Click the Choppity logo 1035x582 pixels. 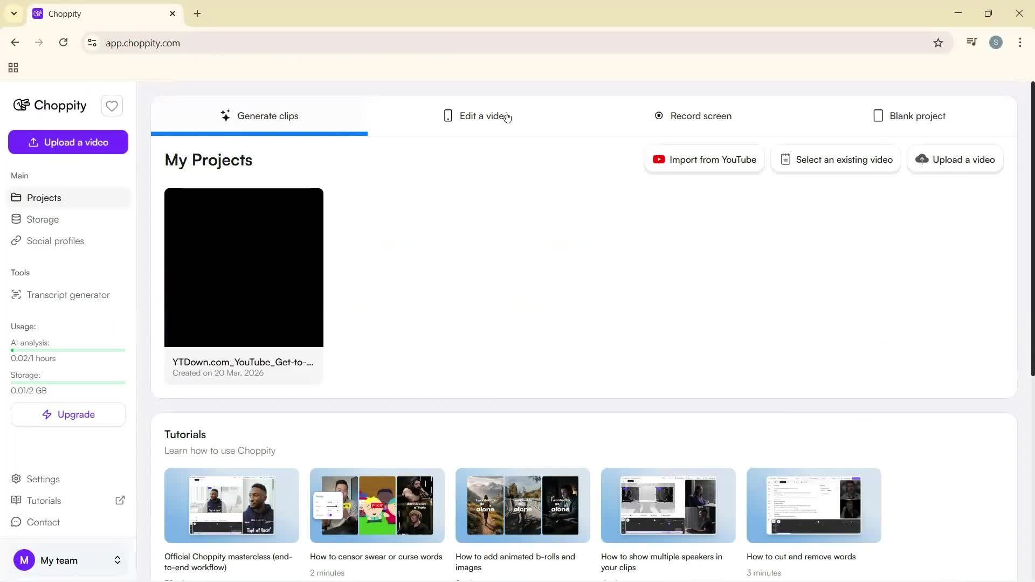point(49,105)
